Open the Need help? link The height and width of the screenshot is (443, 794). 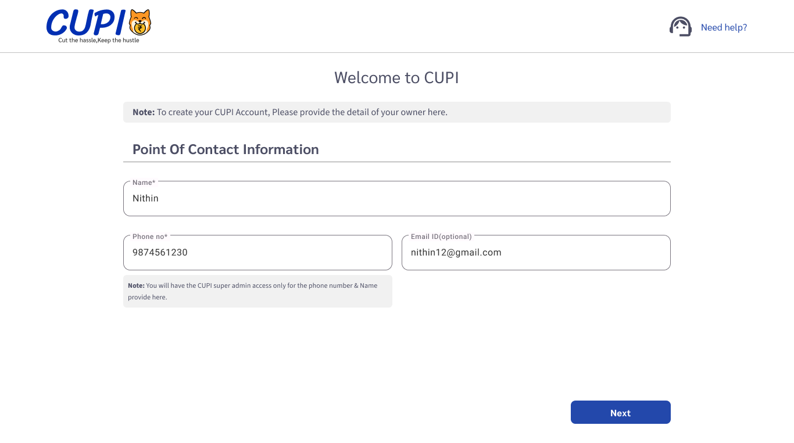[724, 27]
